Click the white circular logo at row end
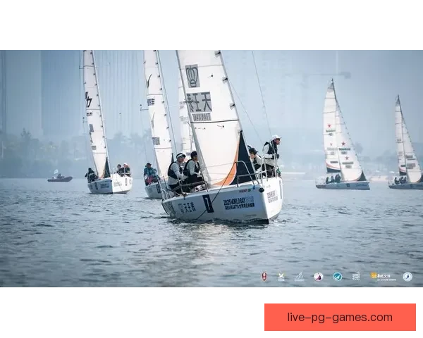 [x=407, y=277]
